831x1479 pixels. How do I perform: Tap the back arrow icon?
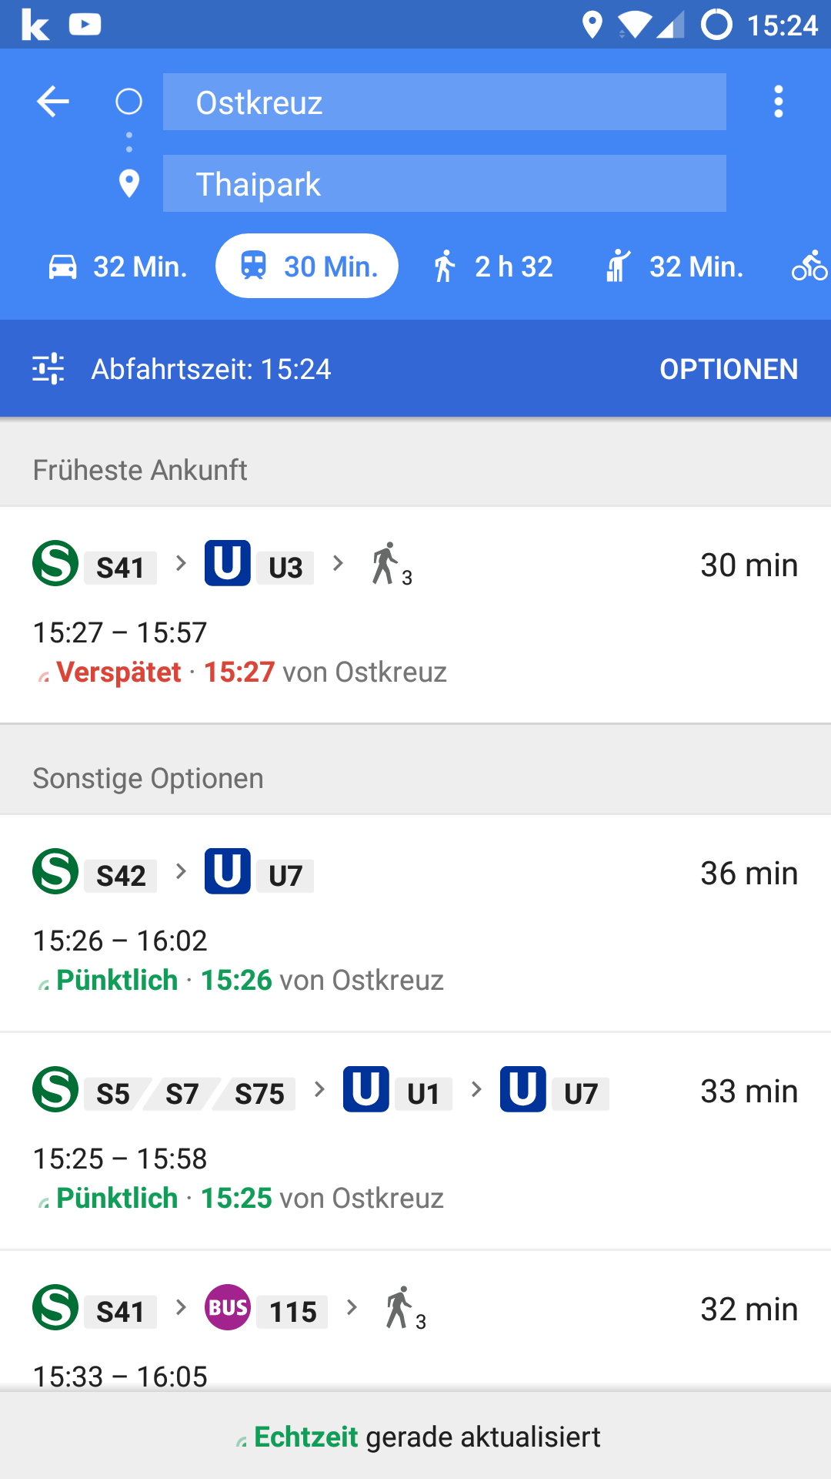coord(53,102)
